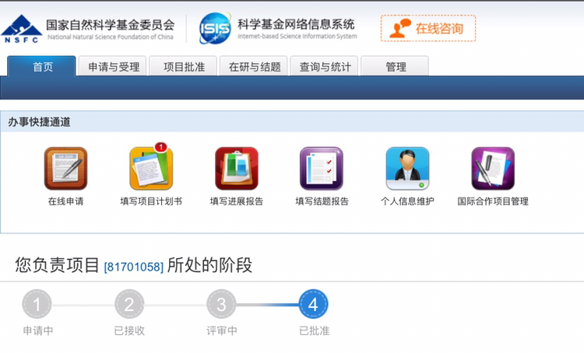Click the orange chat figure icon
Screen dimensions: 584x353
(x=399, y=29)
